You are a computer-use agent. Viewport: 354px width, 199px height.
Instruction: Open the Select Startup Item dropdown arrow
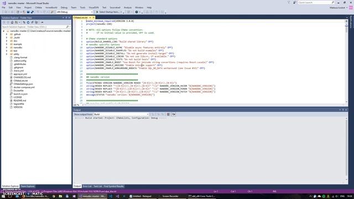(x=121, y=12)
